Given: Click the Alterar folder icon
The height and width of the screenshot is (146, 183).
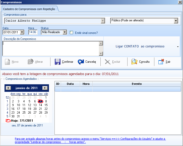Looking at the screenshot, I should 31,62.
